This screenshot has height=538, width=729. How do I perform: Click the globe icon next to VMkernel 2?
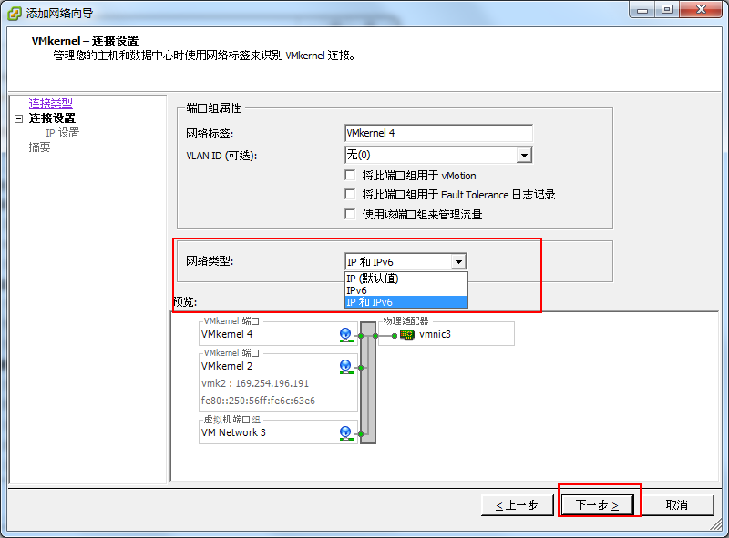click(x=344, y=365)
